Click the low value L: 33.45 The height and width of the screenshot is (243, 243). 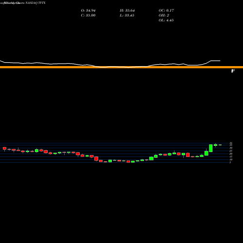(127, 16)
